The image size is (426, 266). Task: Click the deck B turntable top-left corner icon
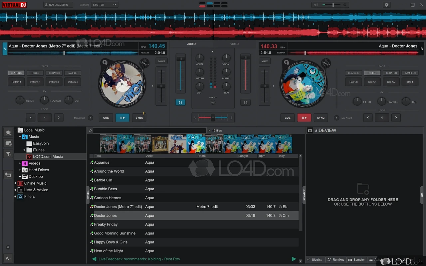pos(287,62)
